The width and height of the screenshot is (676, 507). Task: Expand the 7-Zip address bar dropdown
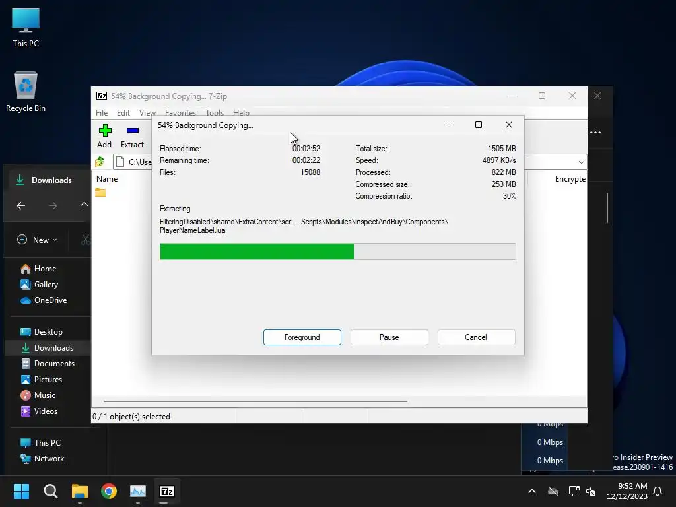[x=581, y=162]
